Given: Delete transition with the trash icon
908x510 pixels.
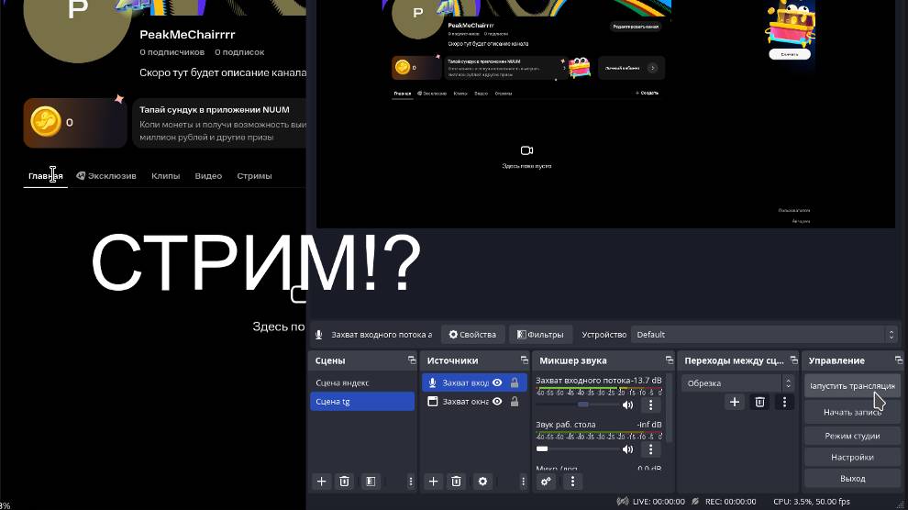Looking at the screenshot, I should click(x=759, y=402).
